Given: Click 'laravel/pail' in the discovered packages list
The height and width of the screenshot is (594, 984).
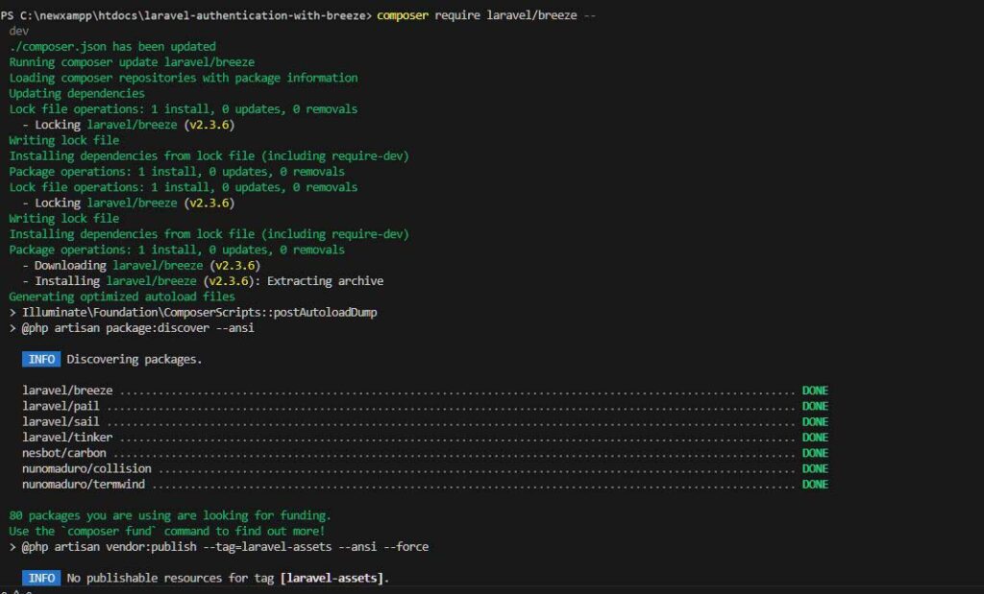Looking at the screenshot, I should tap(61, 406).
